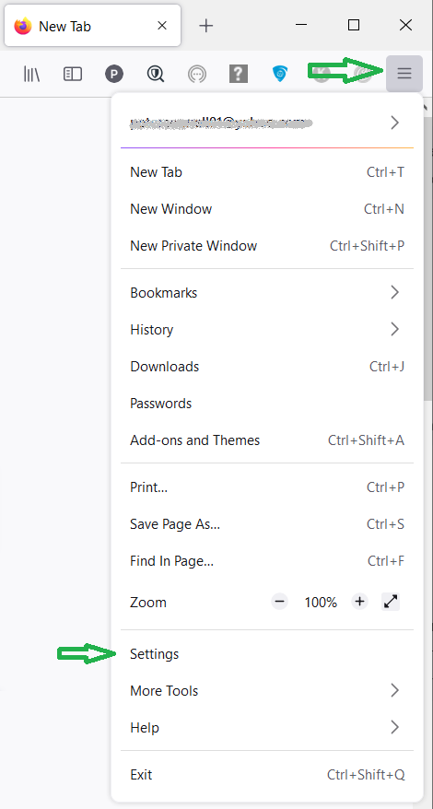Viewport: 433px width, 809px height.
Task: Expand the More Tools submenu
Action: click(267, 690)
